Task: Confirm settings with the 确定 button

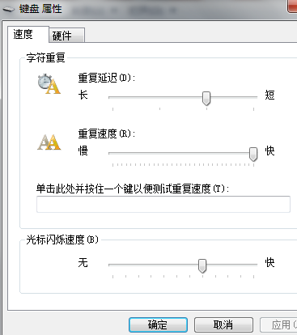Action: coord(158,324)
